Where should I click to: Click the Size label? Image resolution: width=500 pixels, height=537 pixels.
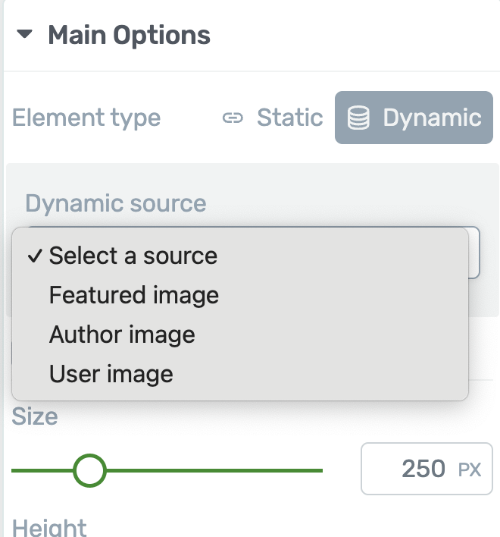pyautogui.click(x=35, y=416)
